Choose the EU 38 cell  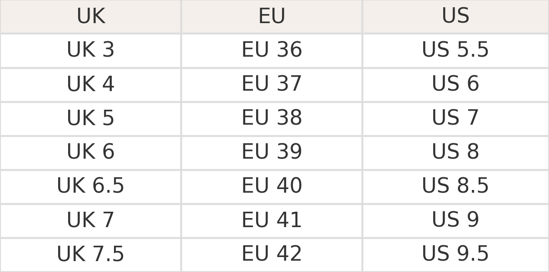272,118
